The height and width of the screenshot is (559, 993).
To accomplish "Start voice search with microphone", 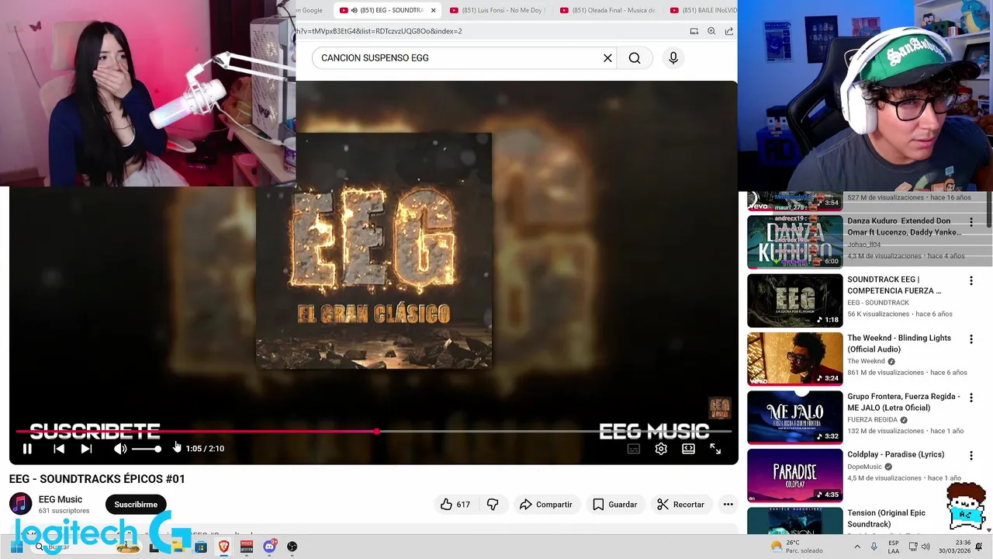I will 673,57.
